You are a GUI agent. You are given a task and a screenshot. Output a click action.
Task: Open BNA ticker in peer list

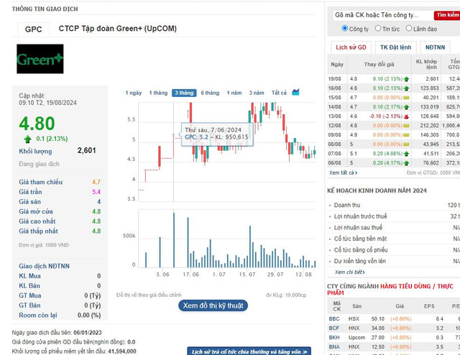click(x=334, y=347)
